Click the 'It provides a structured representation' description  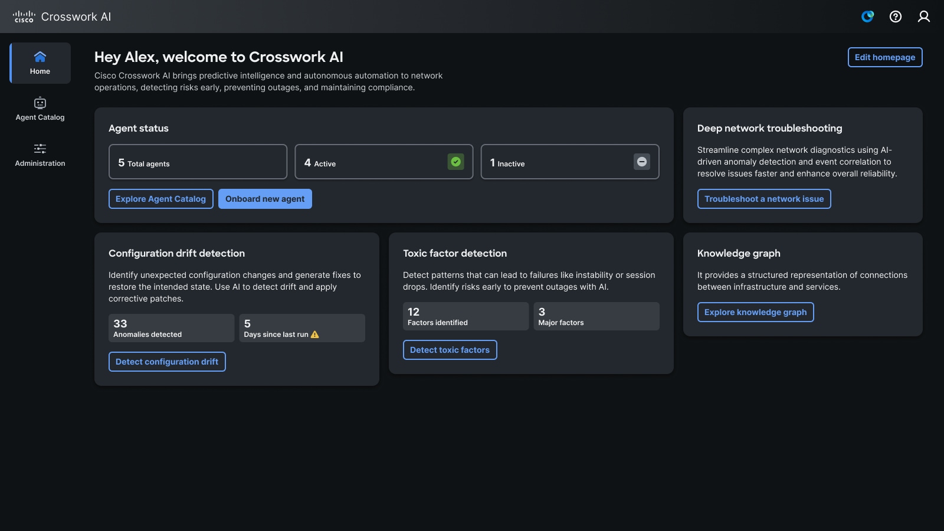pos(802,281)
